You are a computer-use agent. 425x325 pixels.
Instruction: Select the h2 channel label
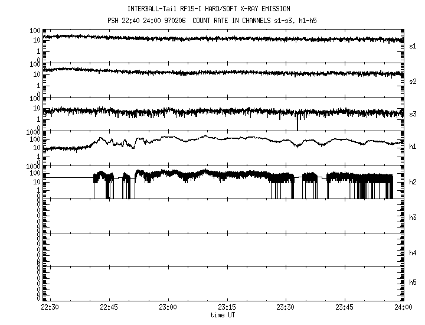pos(413,182)
